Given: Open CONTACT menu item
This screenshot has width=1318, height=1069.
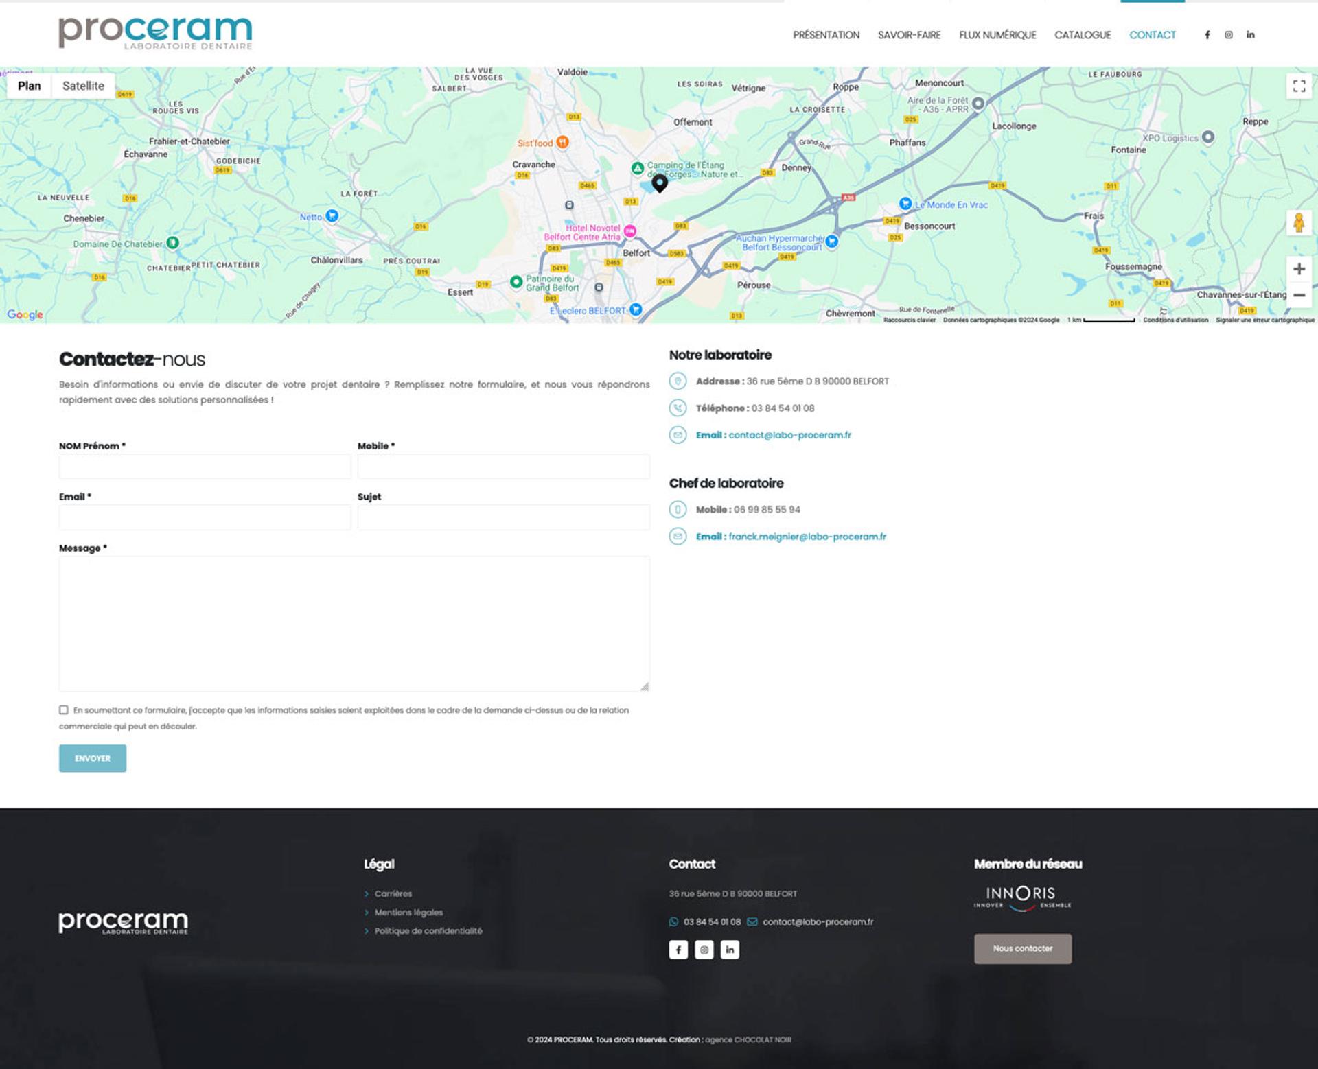Looking at the screenshot, I should pyautogui.click(x=1153, y=35).
